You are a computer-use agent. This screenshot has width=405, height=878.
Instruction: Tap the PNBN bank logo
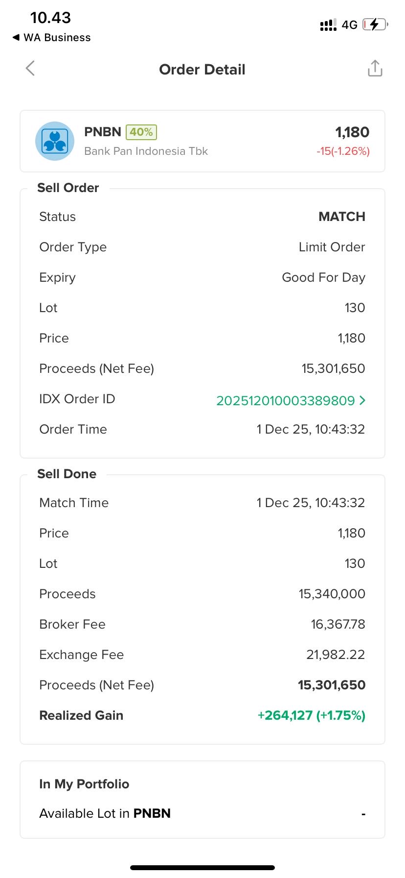[x=55, y=141]
